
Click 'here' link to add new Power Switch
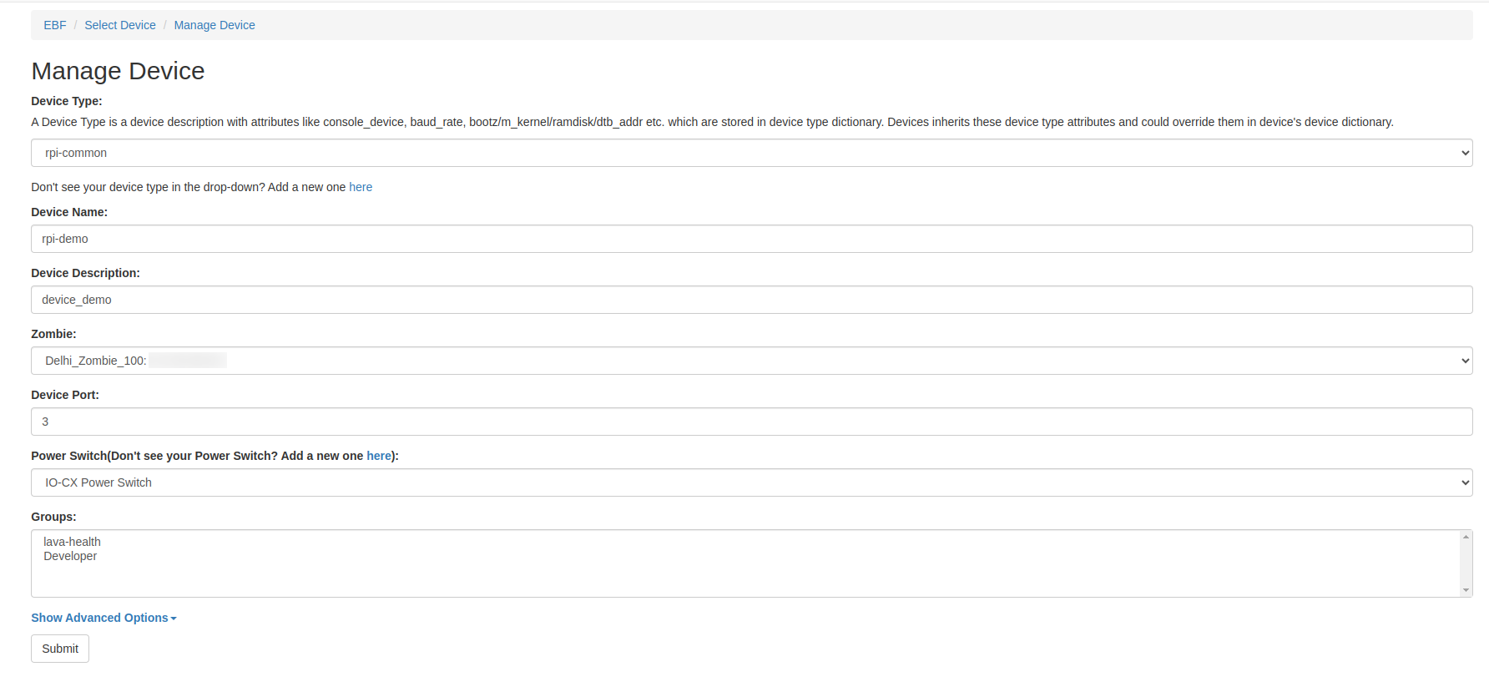[379, 456]
